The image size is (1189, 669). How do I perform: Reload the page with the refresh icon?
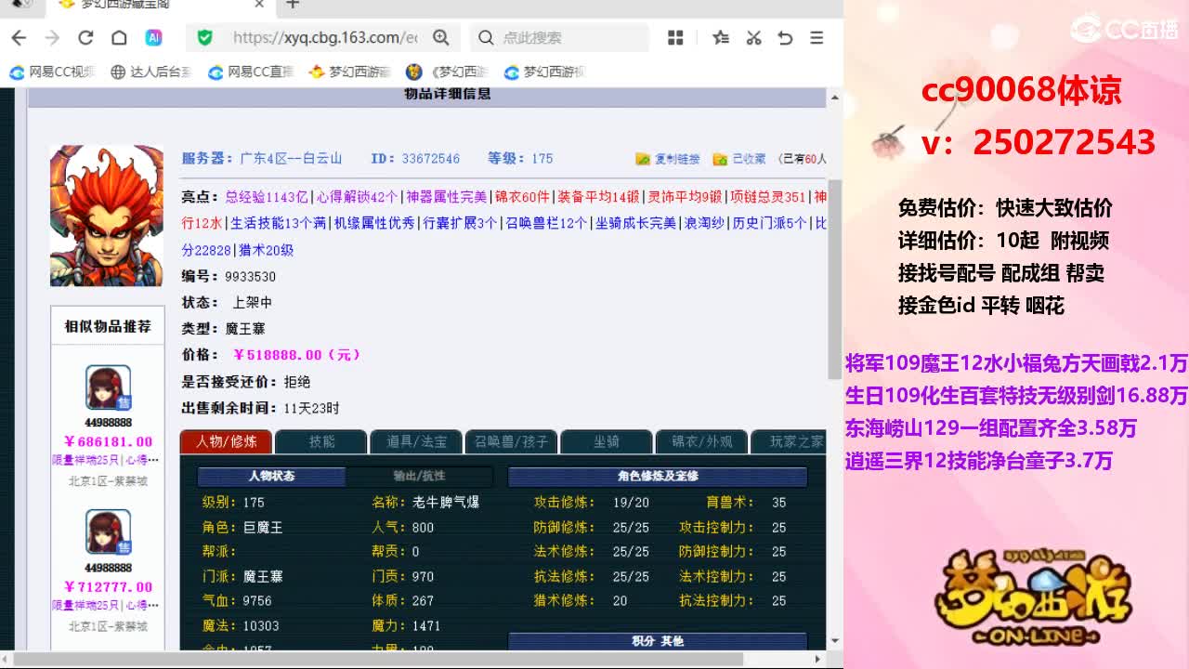[85, 38]
